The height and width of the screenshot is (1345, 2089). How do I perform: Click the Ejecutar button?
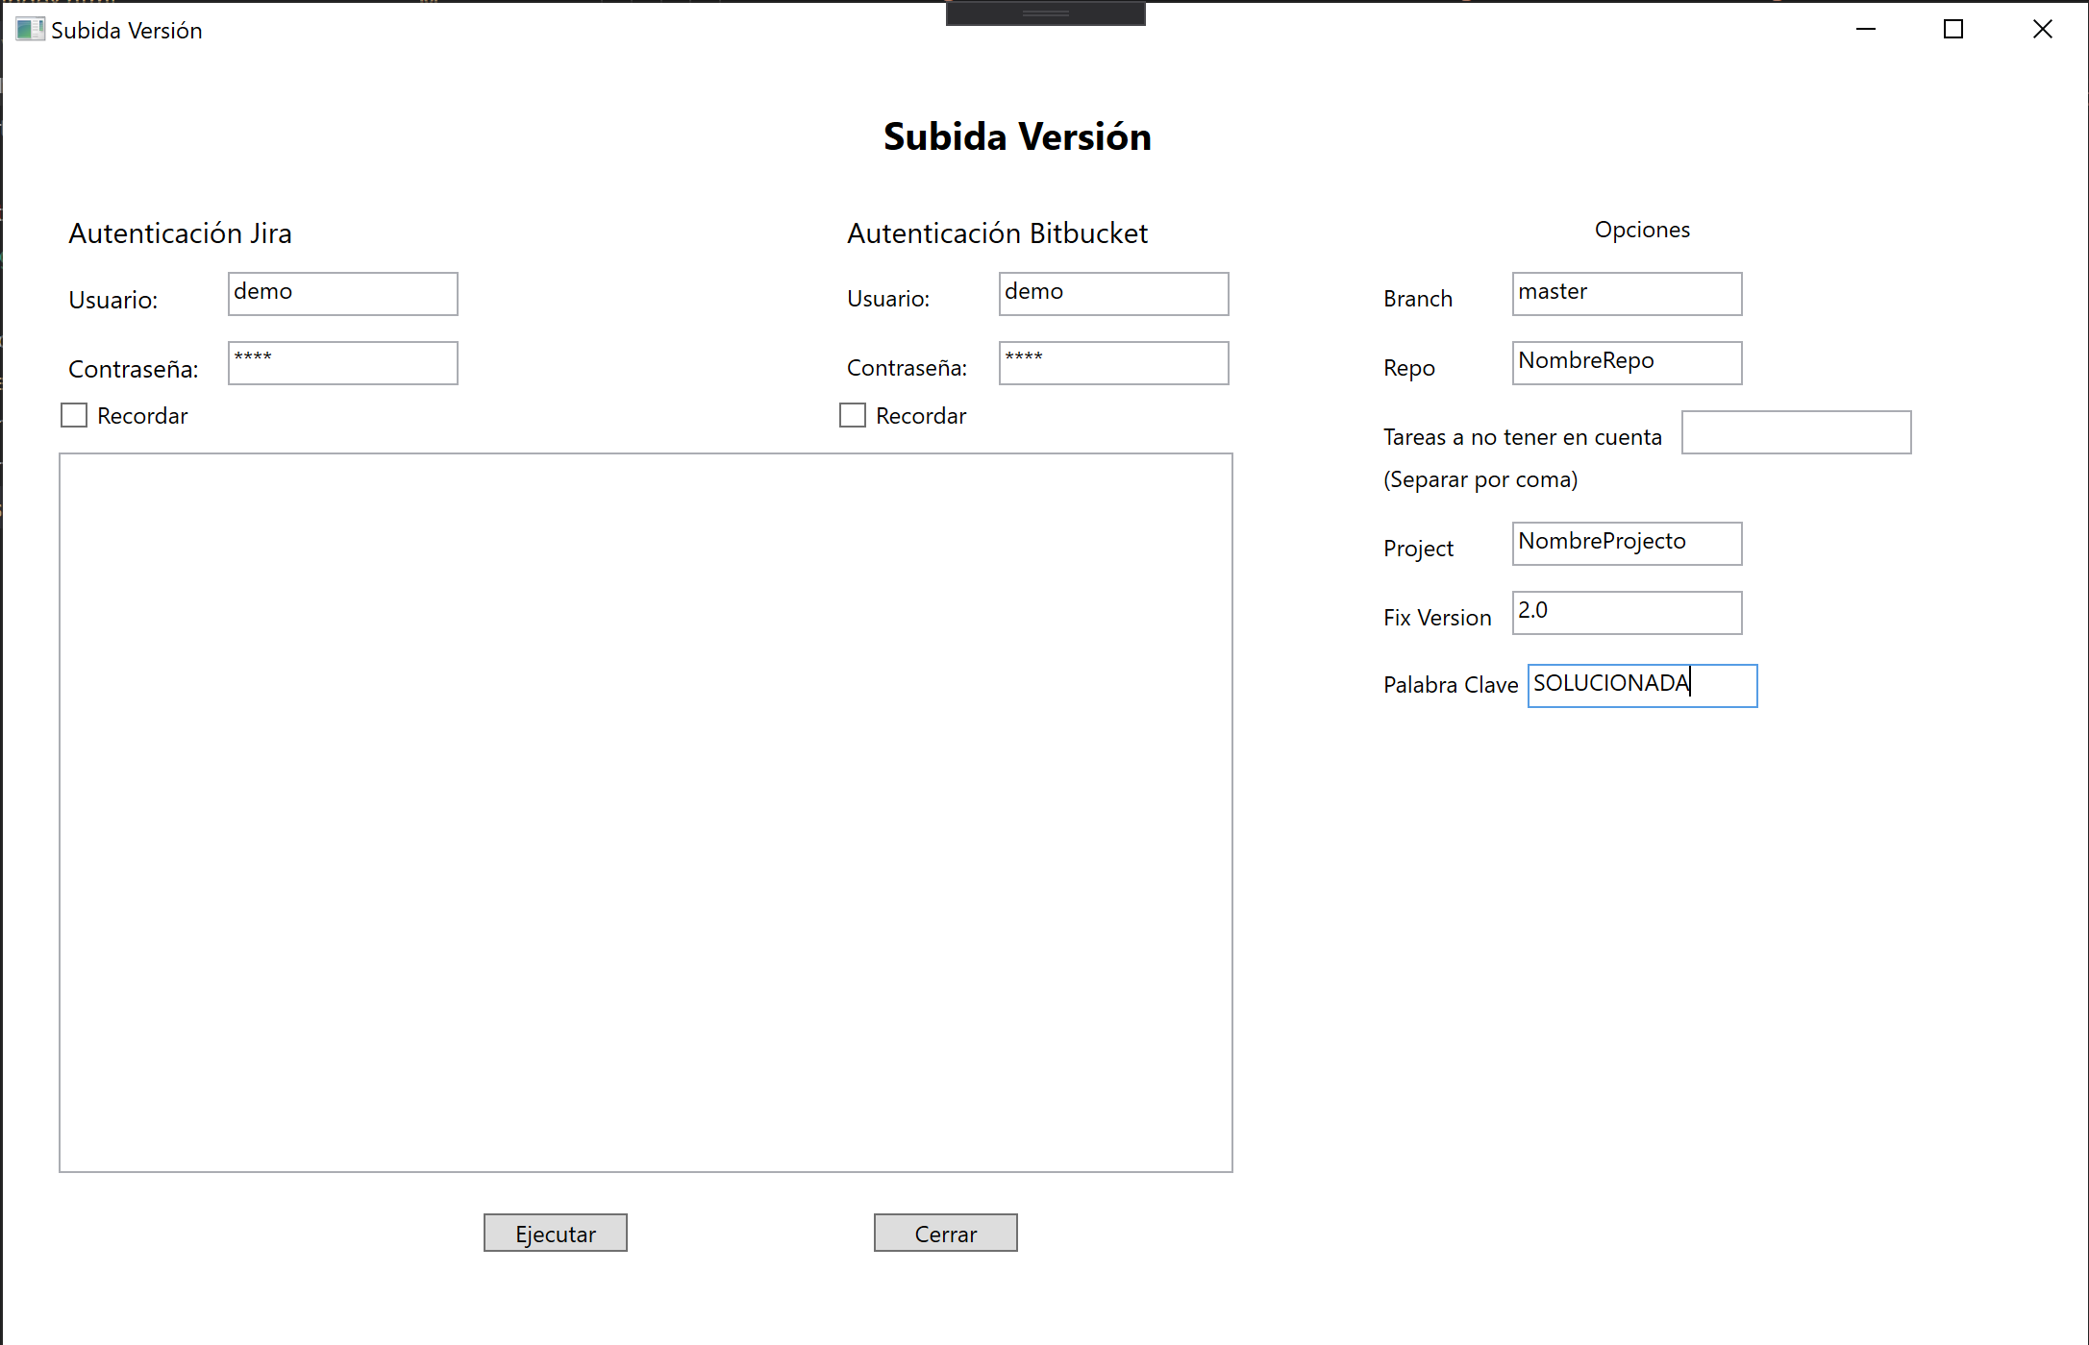(x=556, y=1233)
